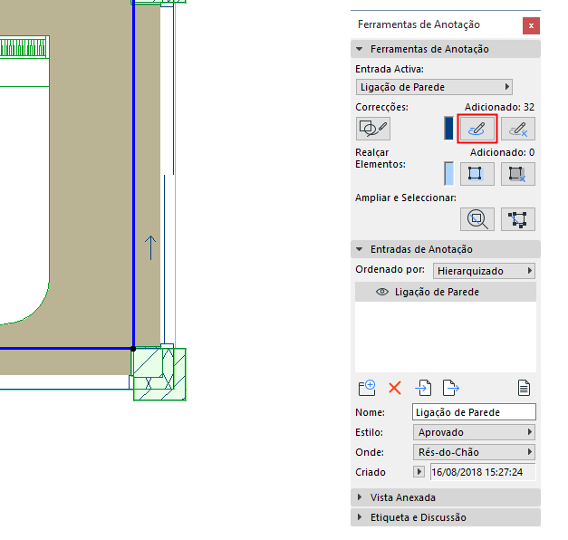Viewport: 568px width, 540px height.
Task: Close the Ferramentas de Anotação palette
Action: [x=531, y=25]
